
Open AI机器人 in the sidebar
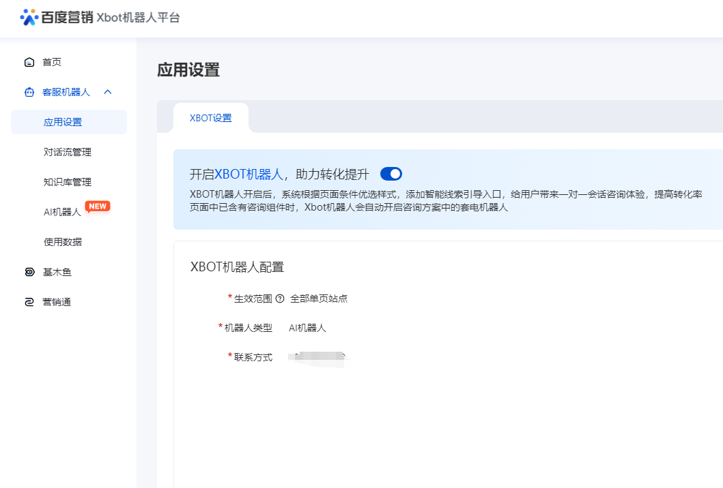[62, 212]
